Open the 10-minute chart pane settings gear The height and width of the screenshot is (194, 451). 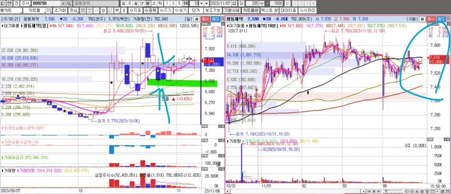422,19
